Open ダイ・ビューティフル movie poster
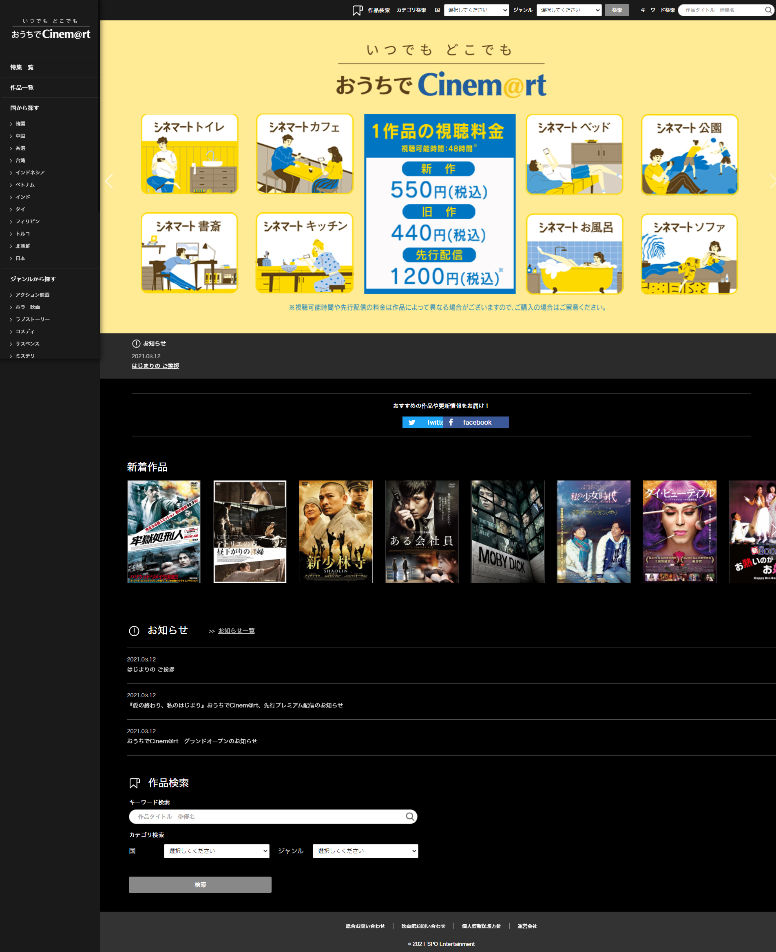The height and width of the screenshot is (952, 776). point(679,531)
